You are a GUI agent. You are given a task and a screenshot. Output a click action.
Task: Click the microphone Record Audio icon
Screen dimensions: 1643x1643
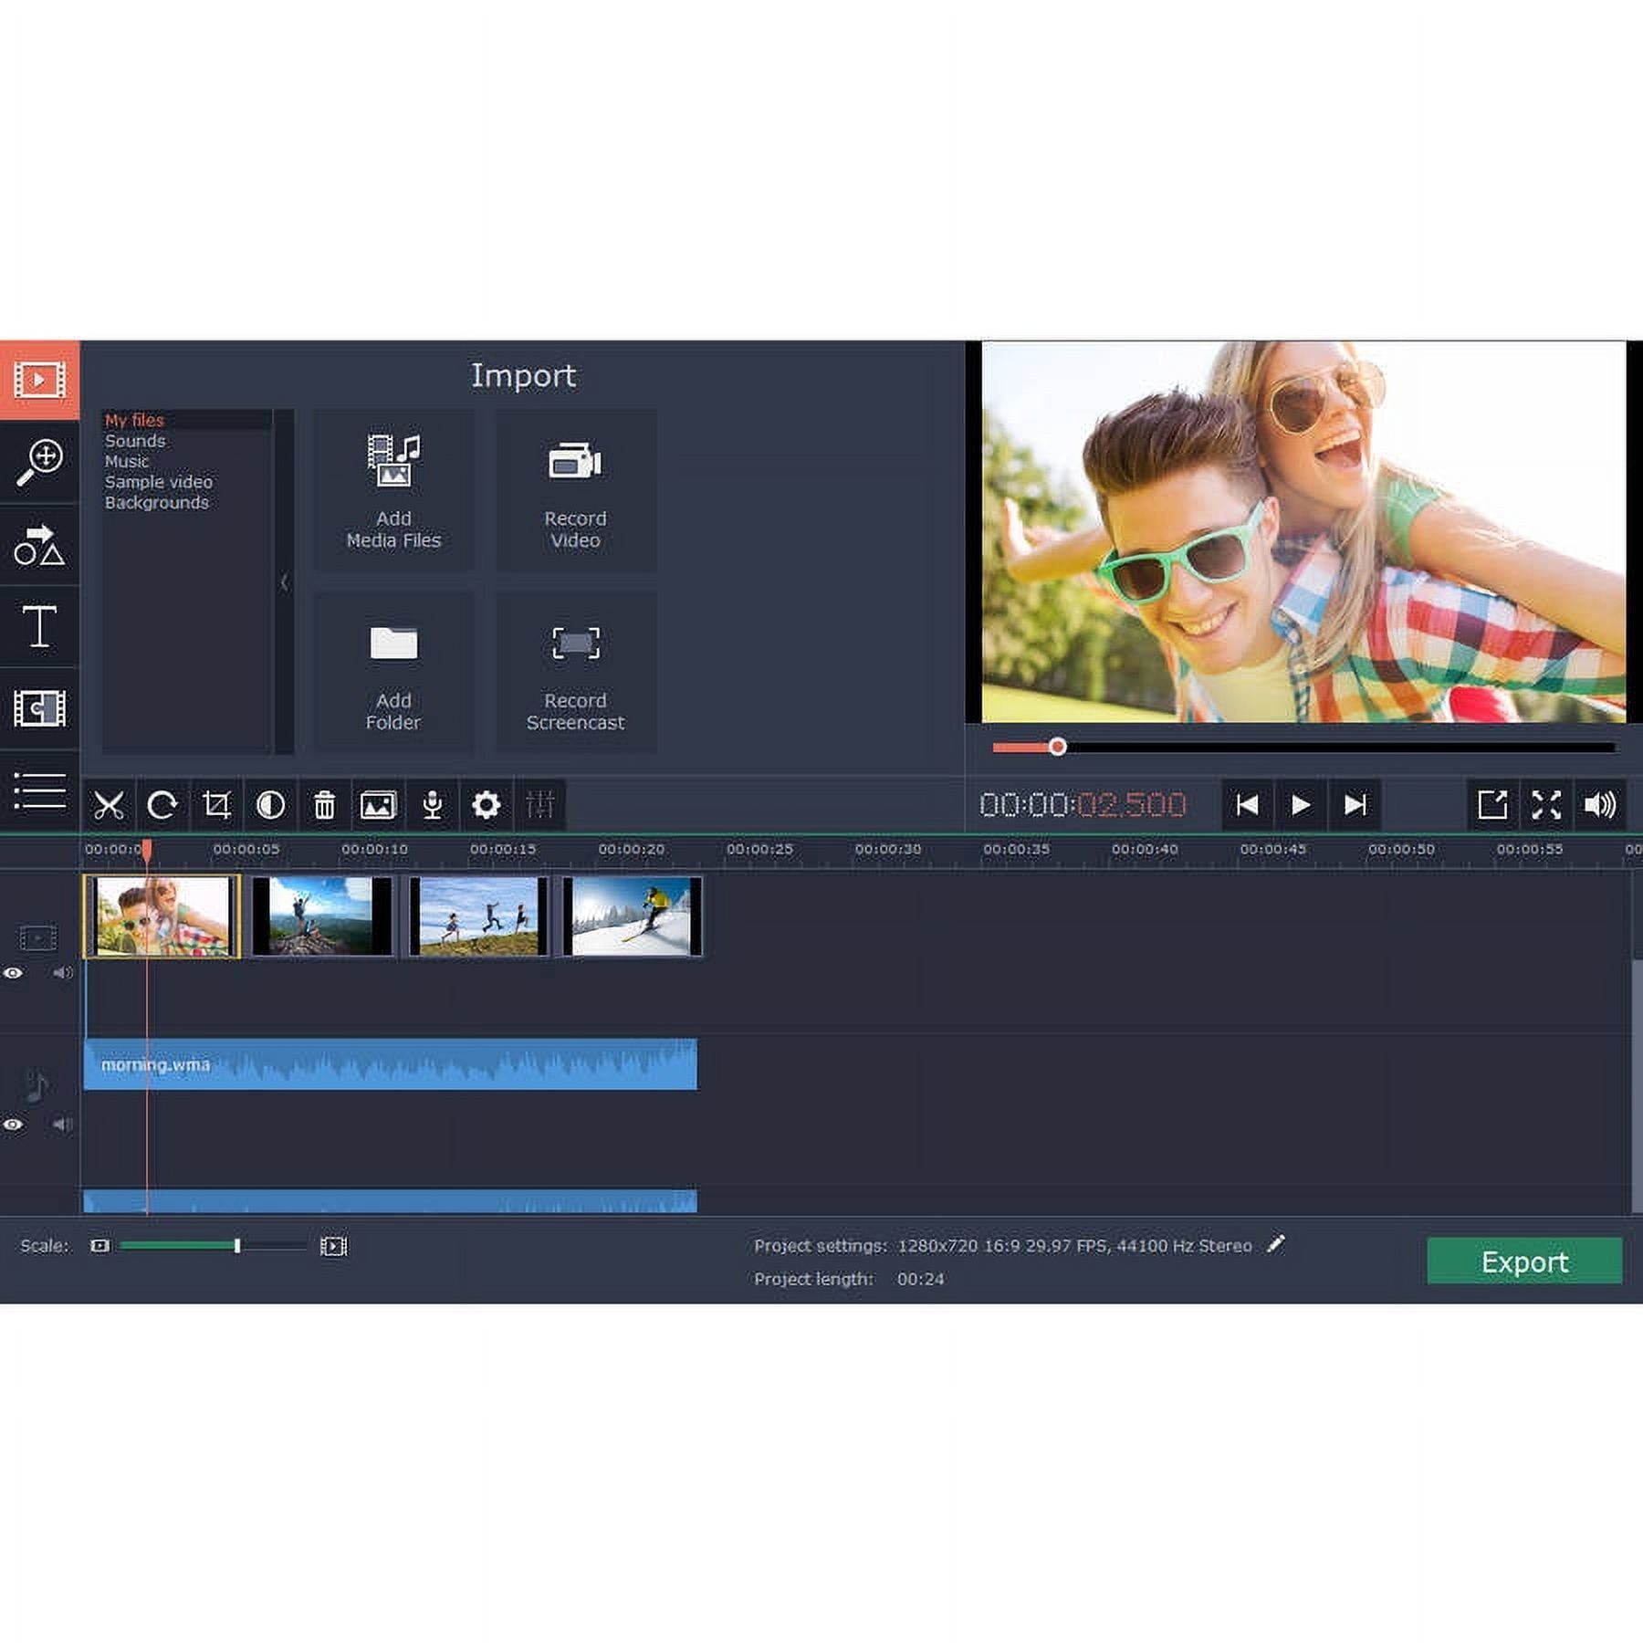(433, 805)
